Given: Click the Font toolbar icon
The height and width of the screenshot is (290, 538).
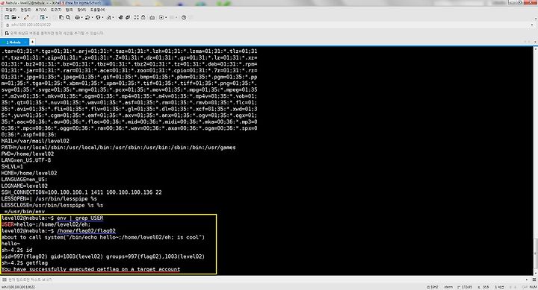Looking at the screenshot, I should [108, 17].
